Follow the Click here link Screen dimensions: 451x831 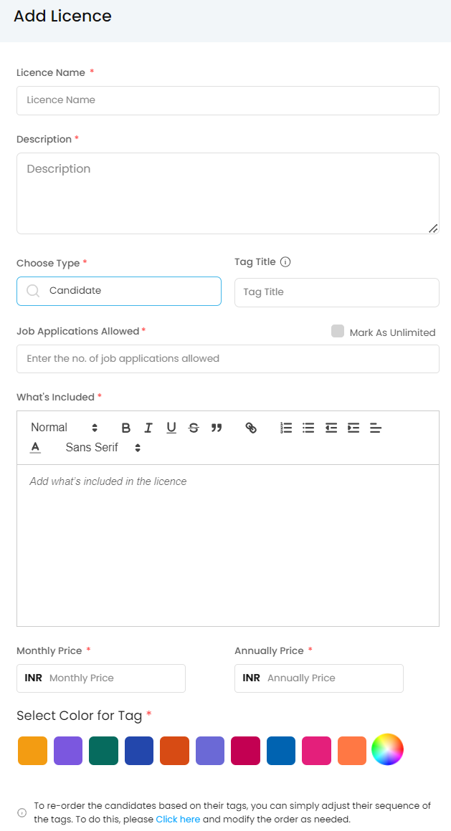pos(178,819)
